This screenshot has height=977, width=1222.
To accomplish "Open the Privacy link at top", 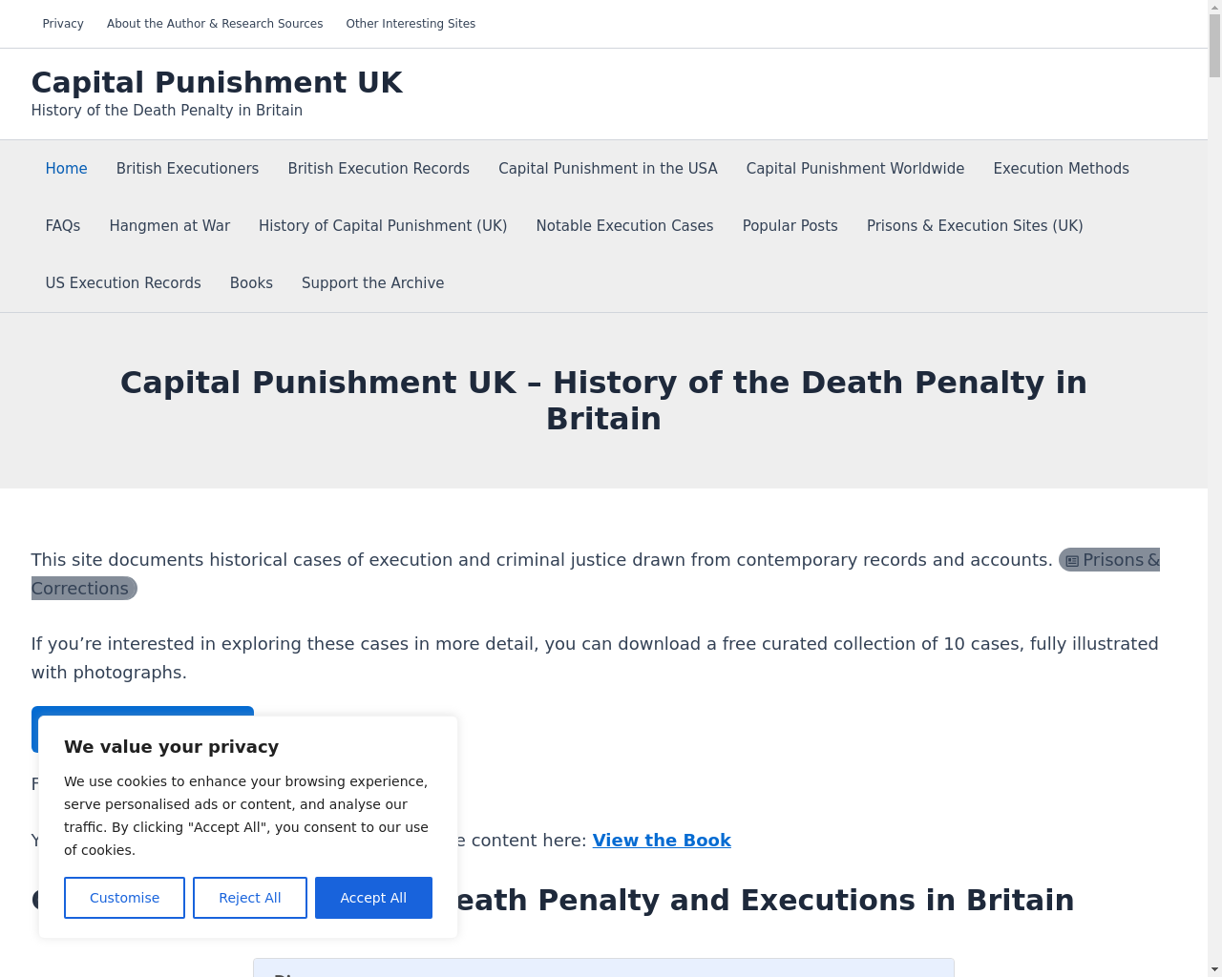I will coord(63,24).
